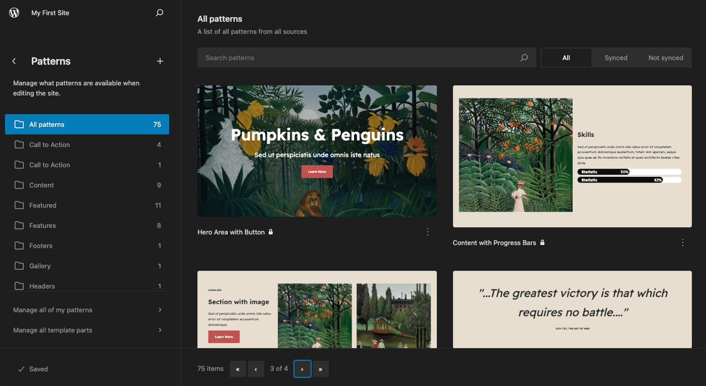The image size is (706, 386).
Task: Open the Featured category
Action: (87, 205)
